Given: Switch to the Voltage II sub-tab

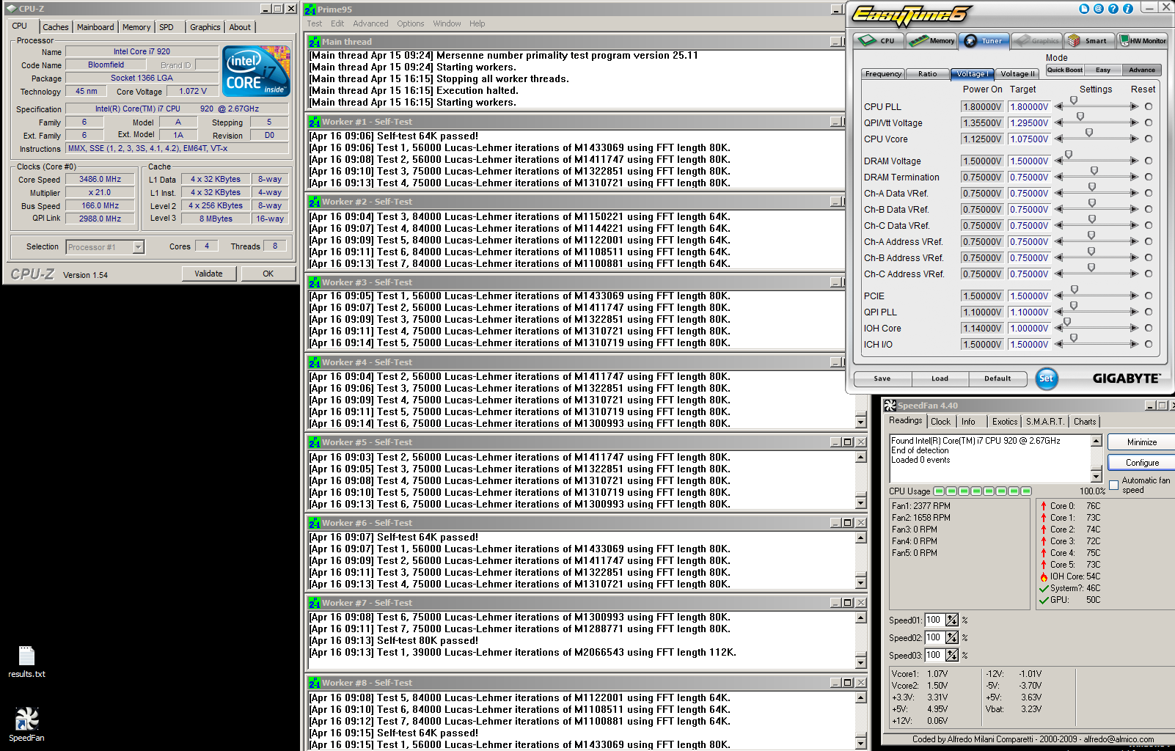Looking at the screenshot, I should coord(1017,74).
